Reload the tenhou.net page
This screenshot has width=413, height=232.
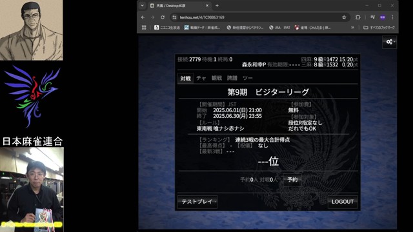[x=163, y=17]
